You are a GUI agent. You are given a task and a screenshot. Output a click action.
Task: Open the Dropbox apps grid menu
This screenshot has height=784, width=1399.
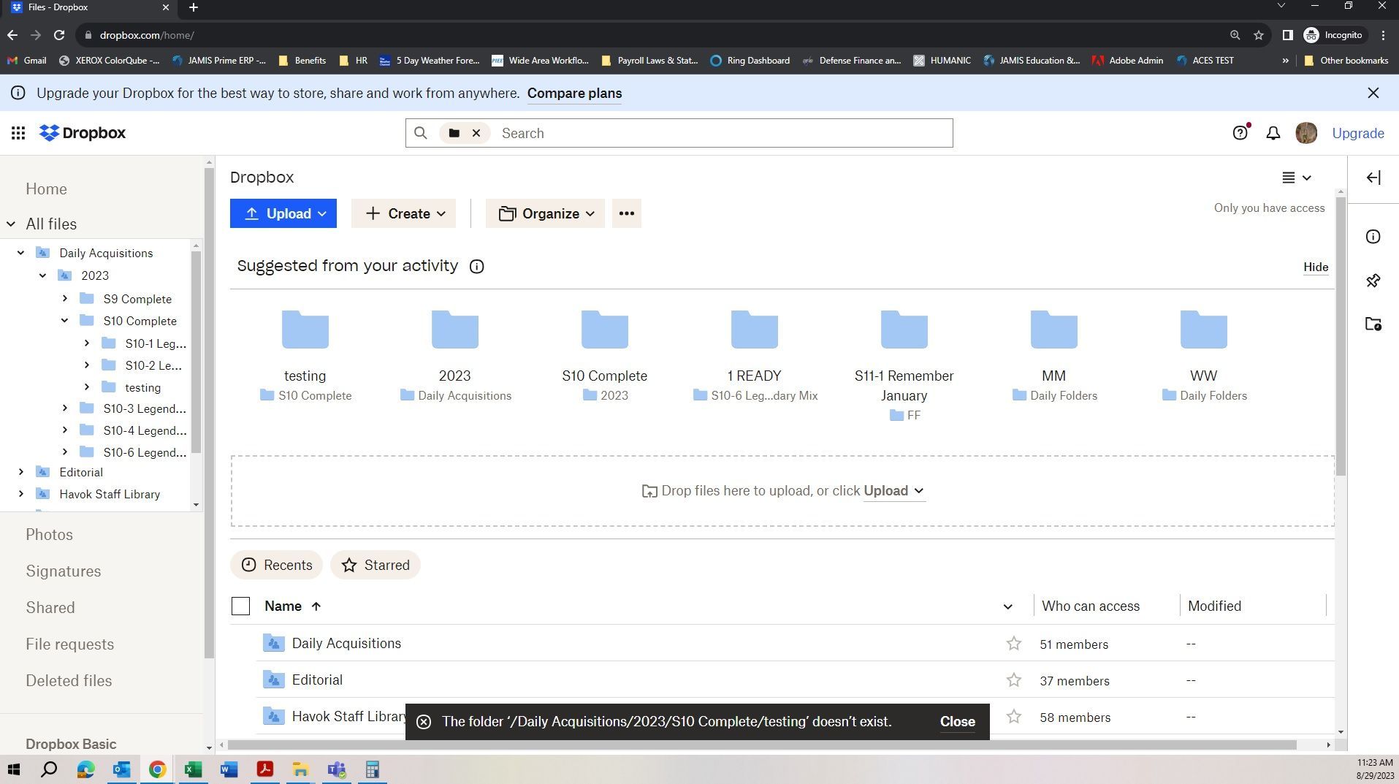coord(18,133)
